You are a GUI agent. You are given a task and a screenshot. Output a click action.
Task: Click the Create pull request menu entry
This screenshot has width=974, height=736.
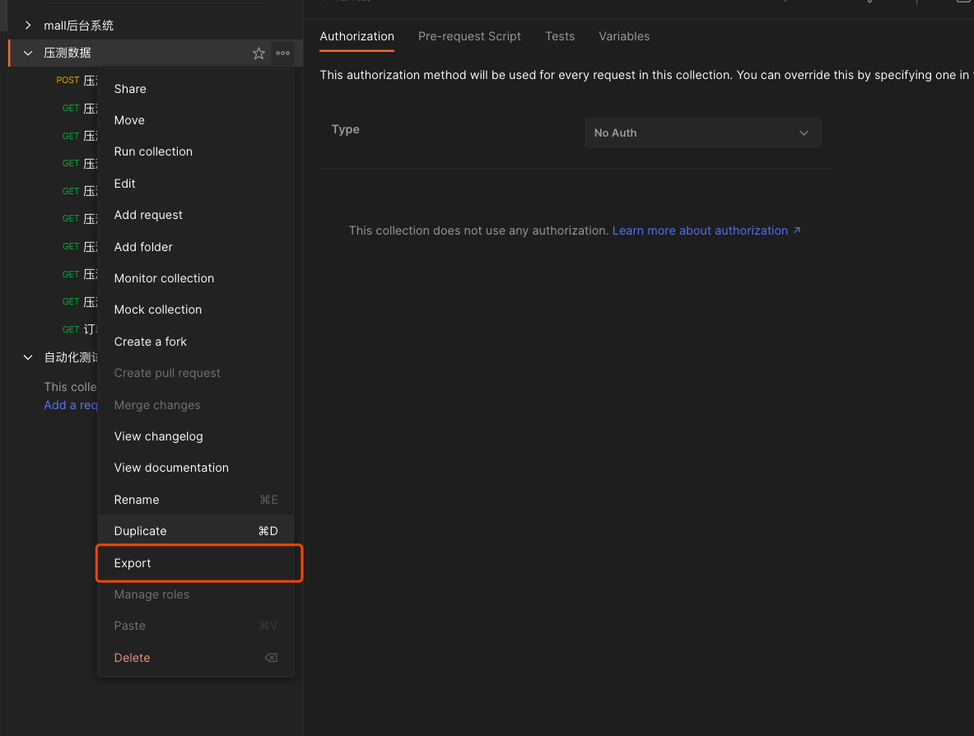tap(196, 373)
